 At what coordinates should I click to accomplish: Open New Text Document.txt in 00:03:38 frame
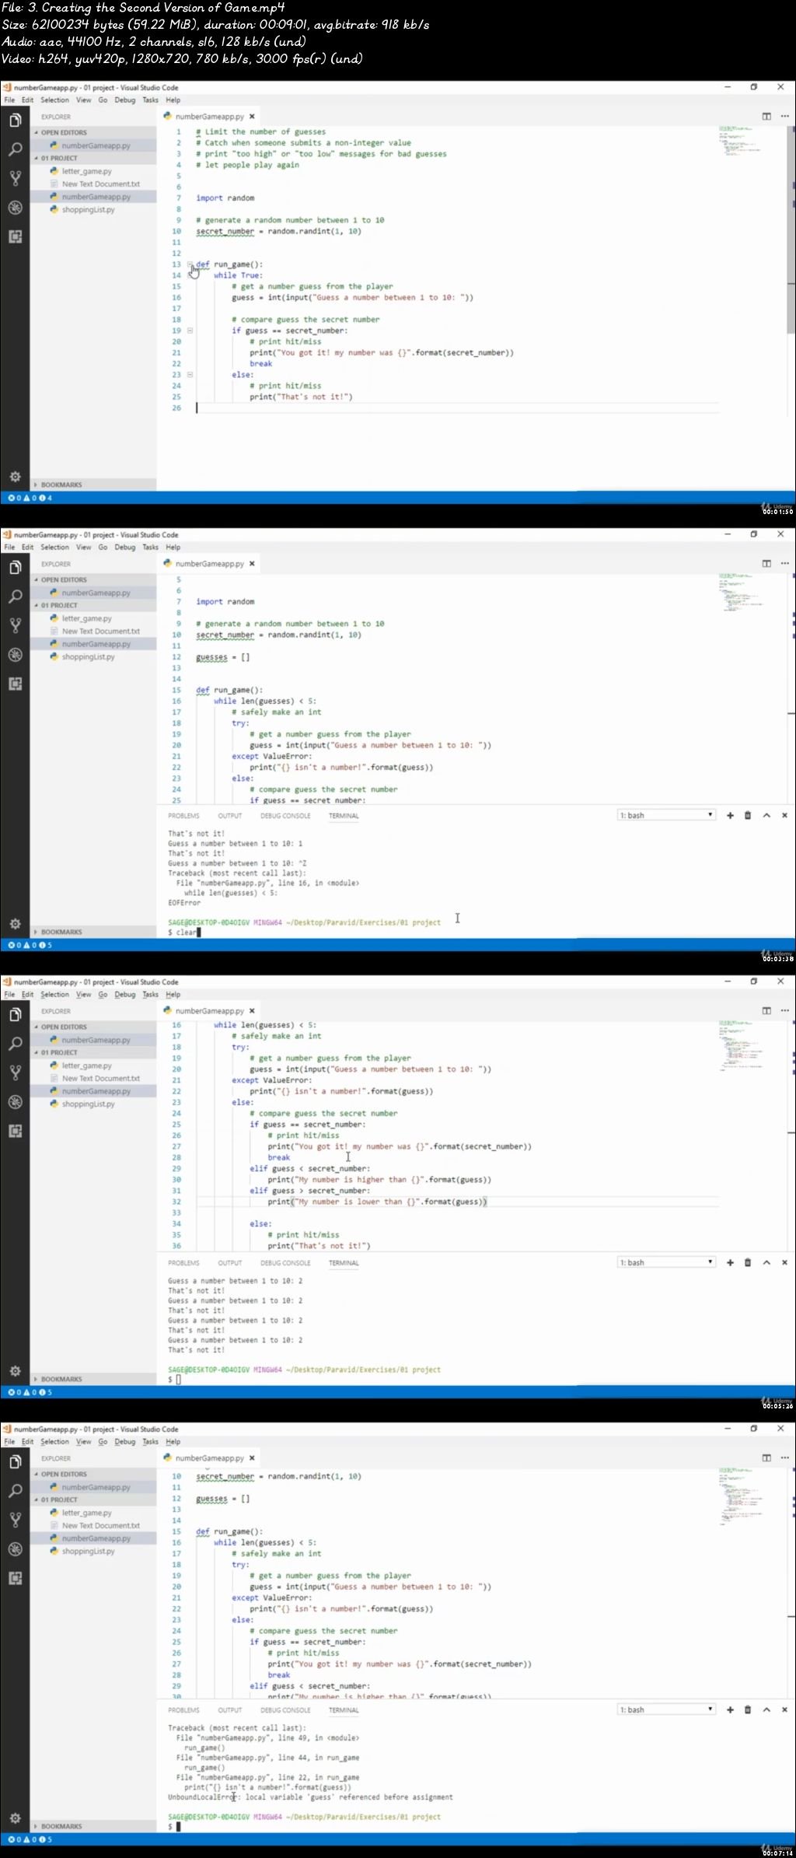pyautogui.click(x=101, y=631)
